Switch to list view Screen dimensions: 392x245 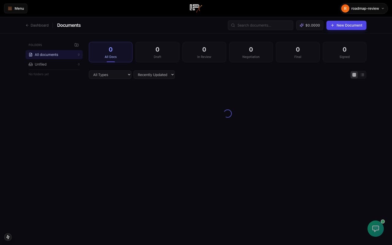[x=362, y=75]
